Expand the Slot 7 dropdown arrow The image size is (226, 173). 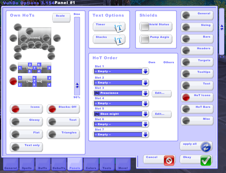[145, 135]
